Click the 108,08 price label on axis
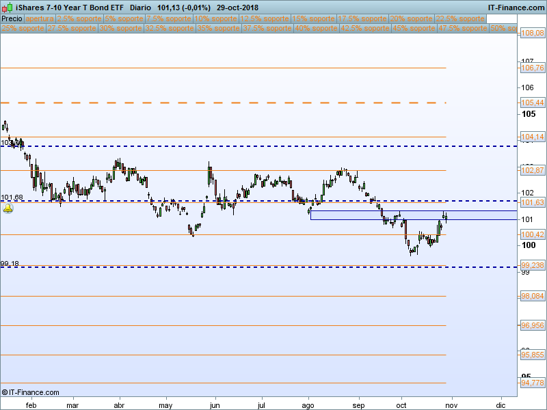The height and width of the screenshot is (410, 547). coord(532,33)
